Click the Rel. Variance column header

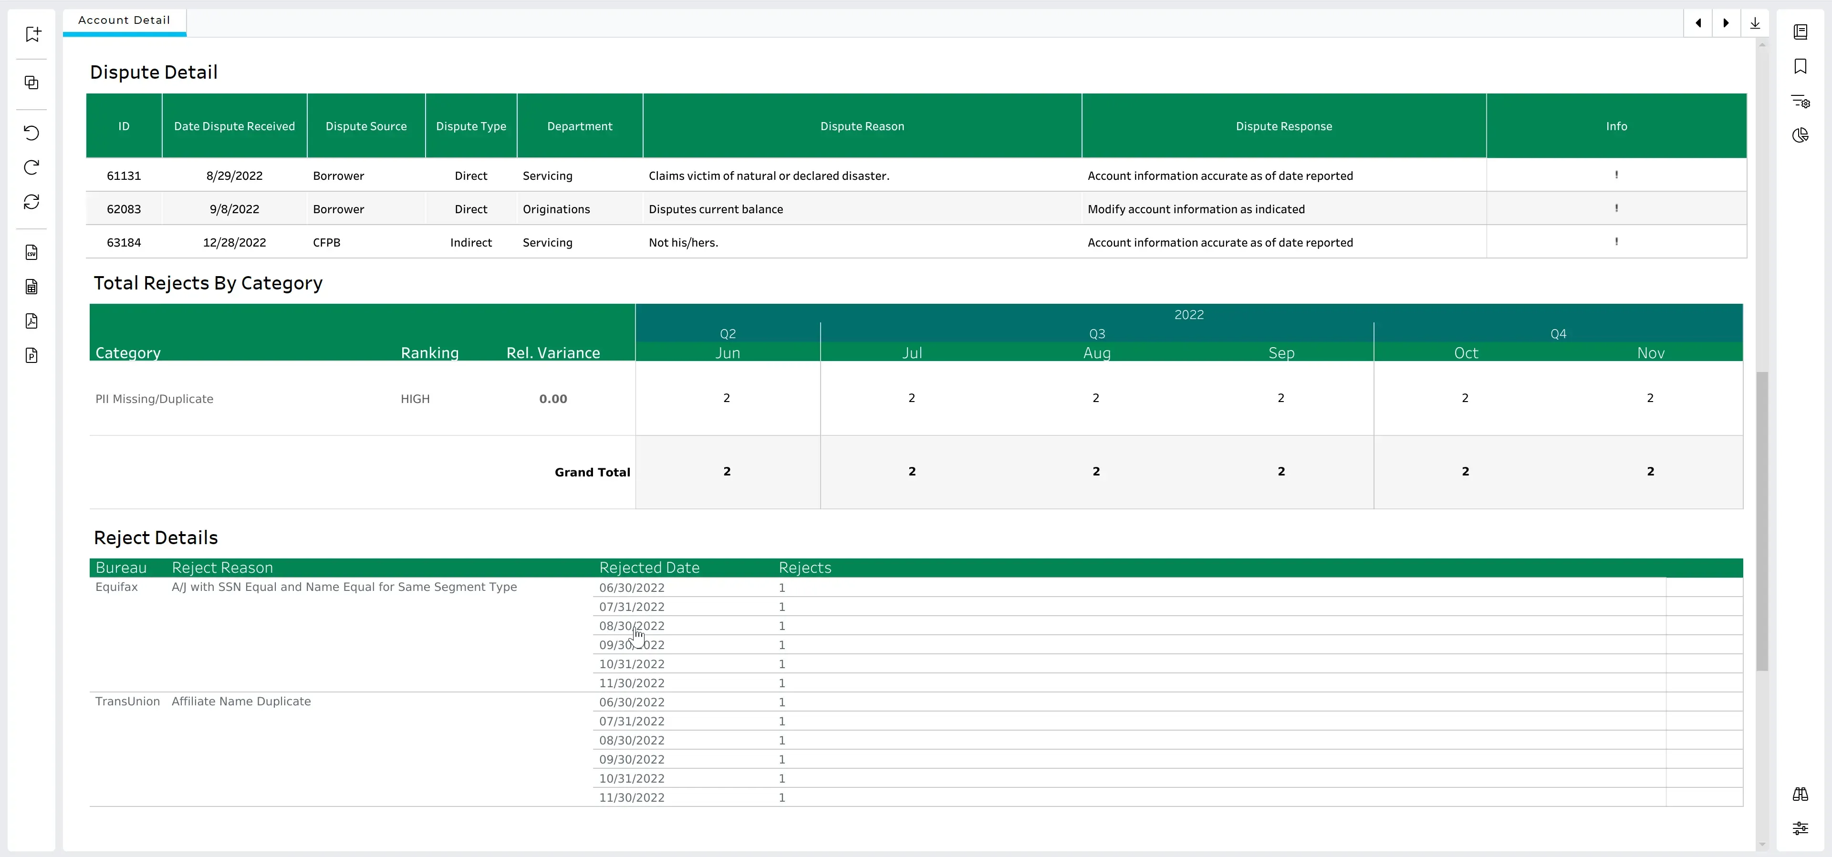click(x=553, y=353)
